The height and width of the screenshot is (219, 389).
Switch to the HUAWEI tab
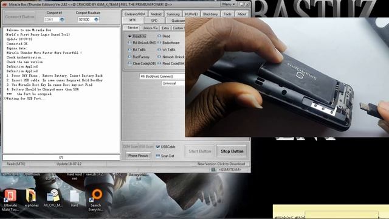click(x=191, y=14)
